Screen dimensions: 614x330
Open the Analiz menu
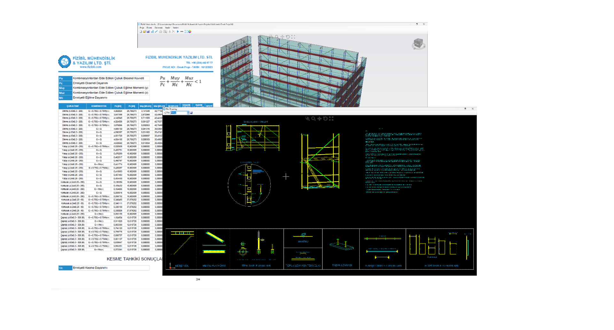pyautogui.click(x=167, y=28)
